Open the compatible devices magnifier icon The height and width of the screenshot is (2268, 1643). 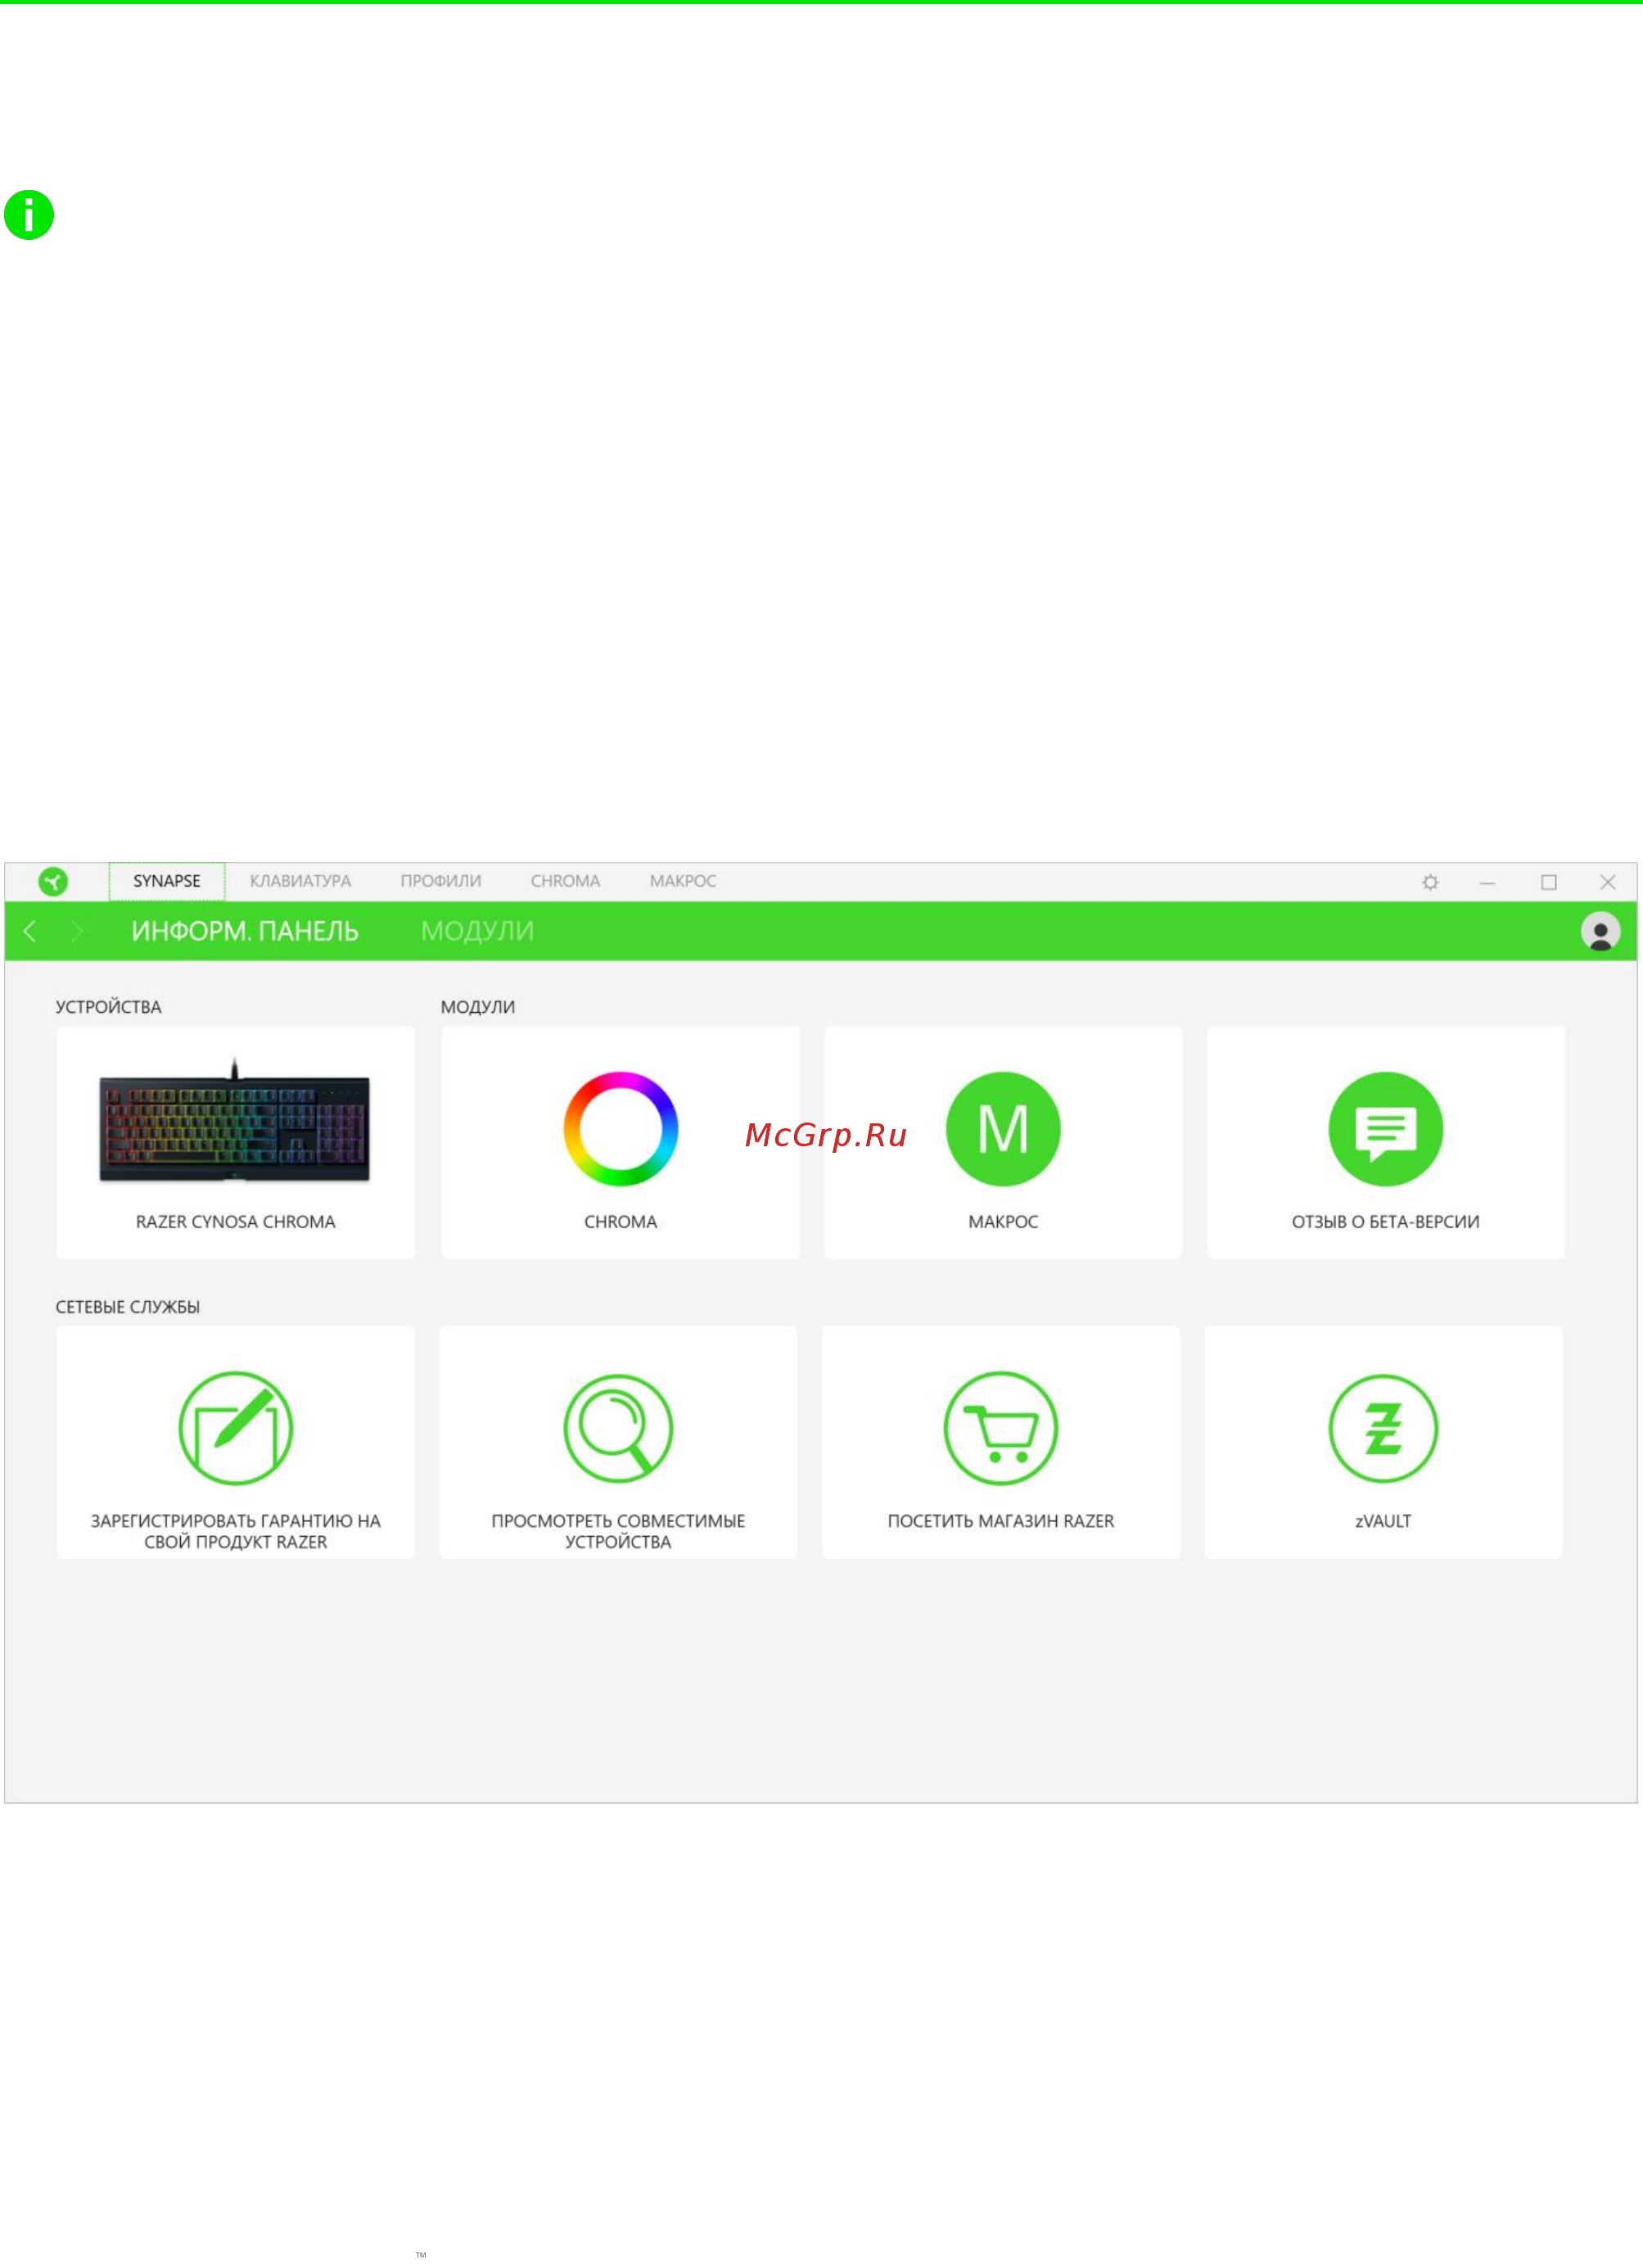point(618,1428)
